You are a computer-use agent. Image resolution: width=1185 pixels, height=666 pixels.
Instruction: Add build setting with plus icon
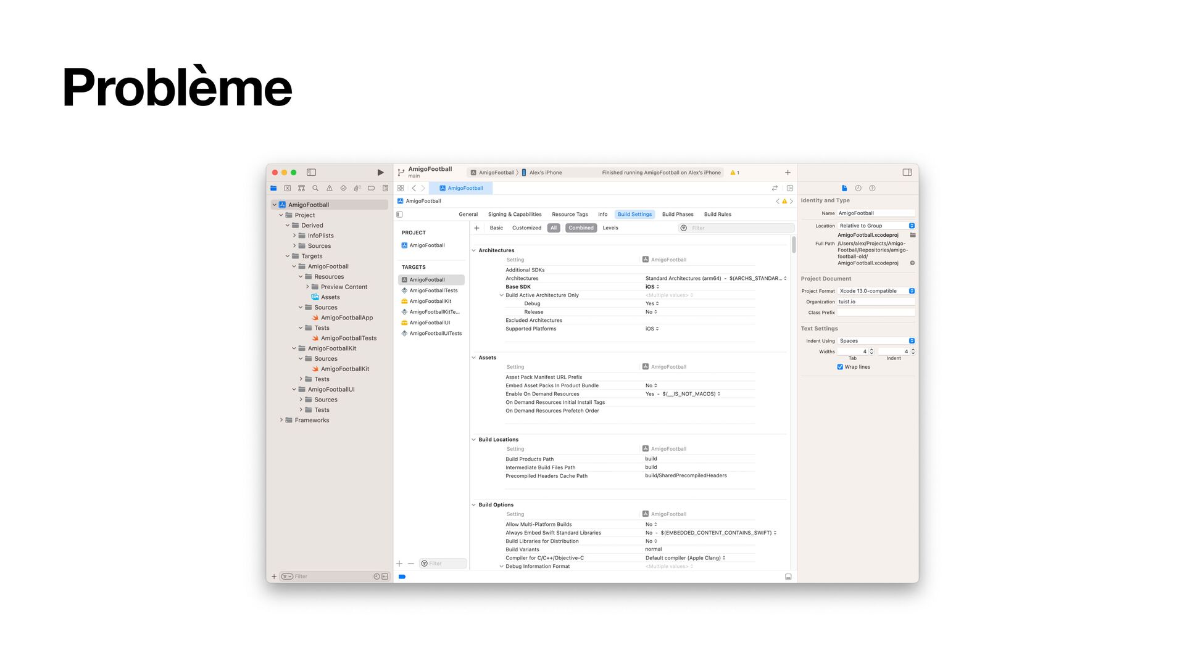(x=476, y=228)
